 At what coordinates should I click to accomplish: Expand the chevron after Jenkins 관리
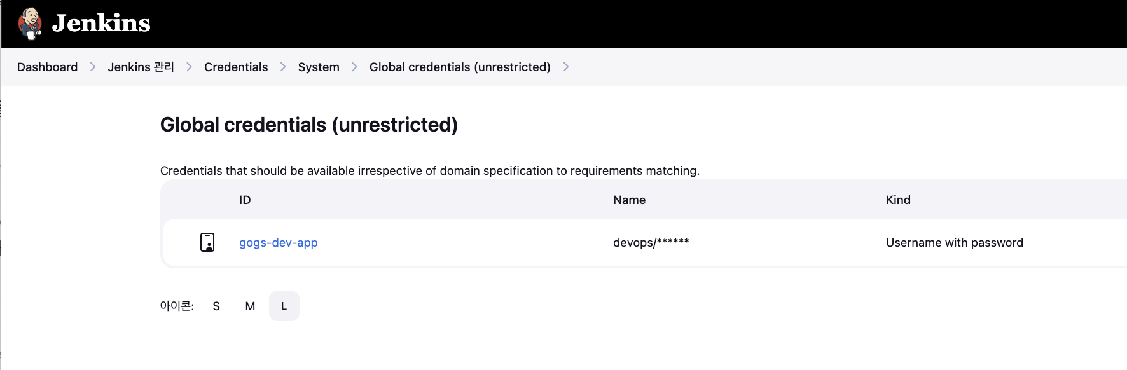pos(189,67)
